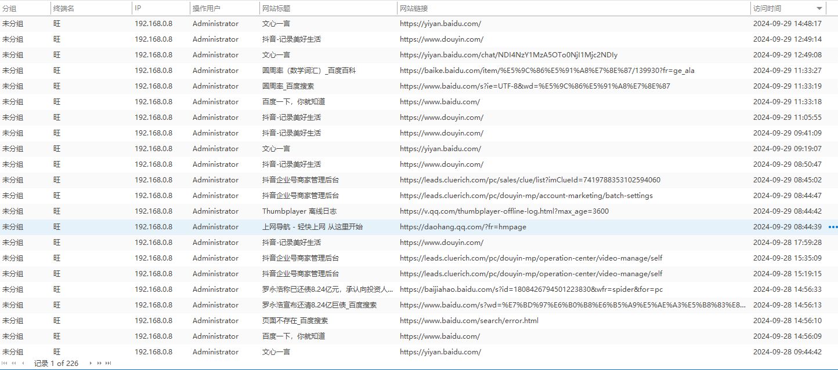This screenshot has height=370, width=838.
Task: Click the 访问时间 column header label
Action: click(767, 9)
